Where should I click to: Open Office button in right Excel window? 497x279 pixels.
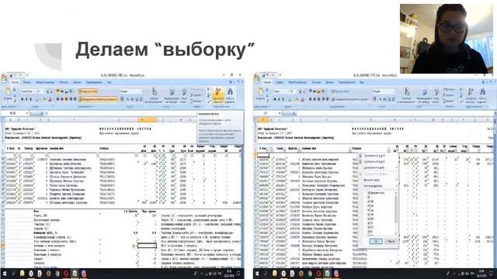point(257,78)
